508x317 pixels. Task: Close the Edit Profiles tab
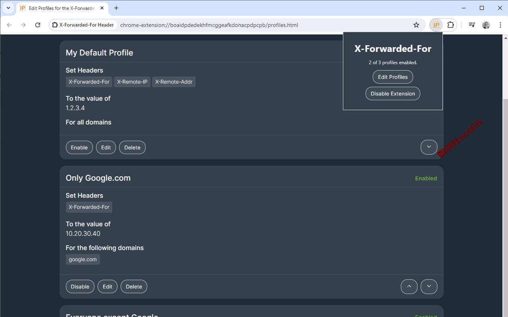click(102, 8)
